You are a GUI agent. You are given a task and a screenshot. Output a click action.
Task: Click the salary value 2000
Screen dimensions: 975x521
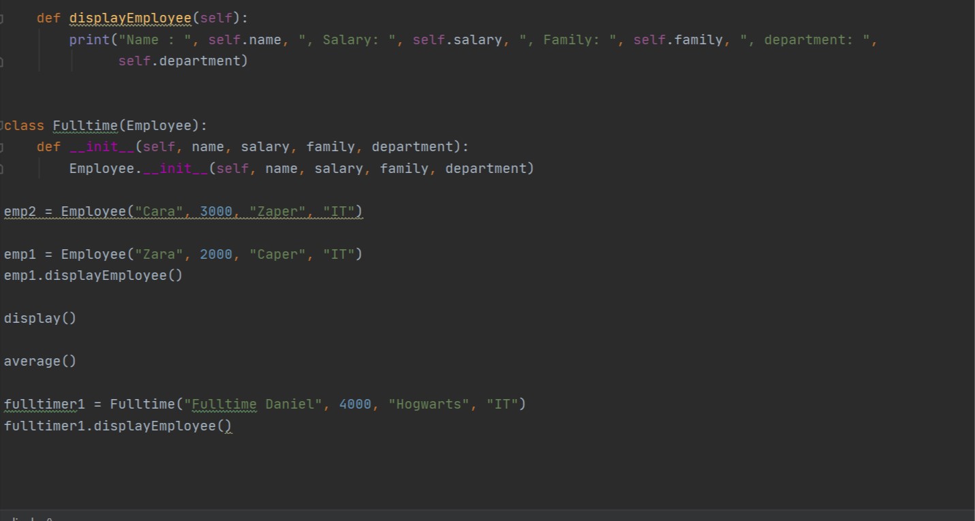click(216, 254)
